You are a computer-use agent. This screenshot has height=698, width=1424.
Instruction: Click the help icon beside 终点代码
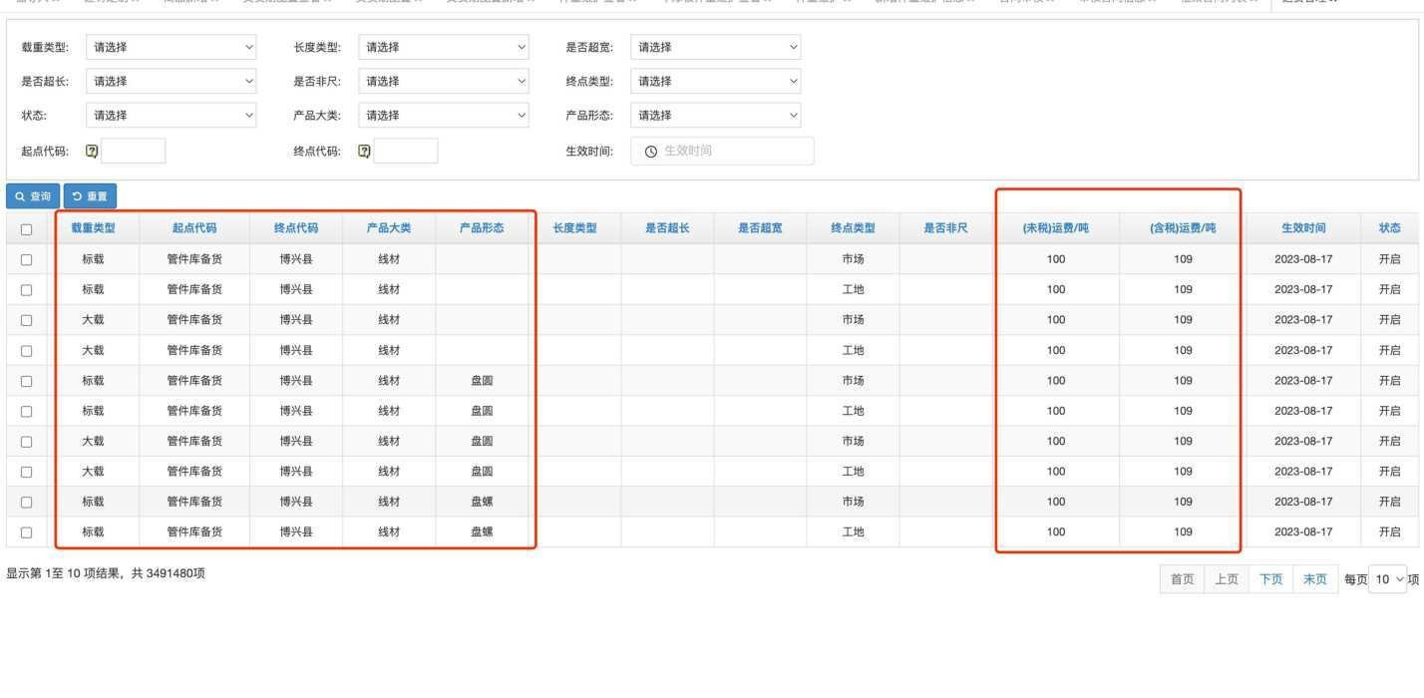pyautogui.click(x=364, y=152)
